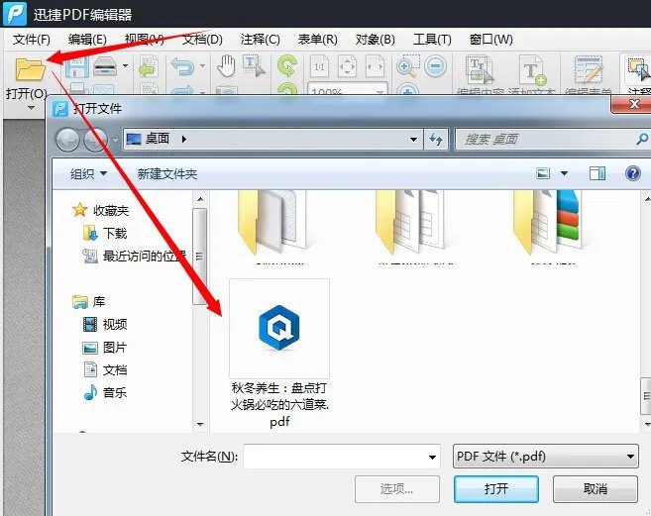Screen dimensions: 651x516
Task: Select the 秋冬养生 PDF file thumbnail
Action: pos(279,329)
